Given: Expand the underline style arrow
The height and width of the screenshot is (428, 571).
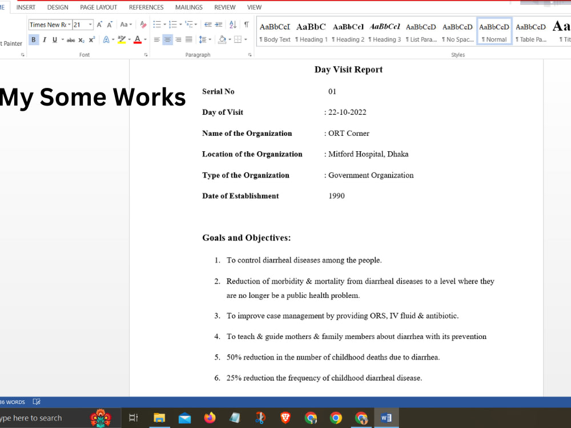Looking at the screenshot, I should (x=63, y=39).
